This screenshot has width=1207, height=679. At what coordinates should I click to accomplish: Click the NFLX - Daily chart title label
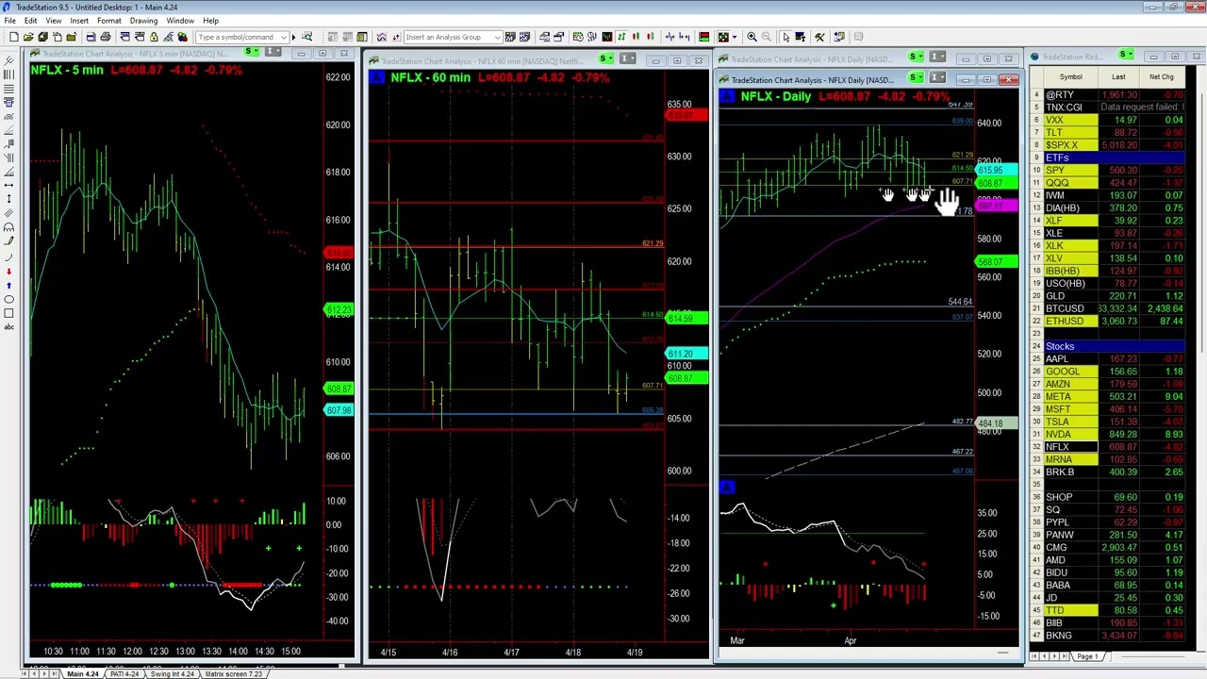(776, 97)
